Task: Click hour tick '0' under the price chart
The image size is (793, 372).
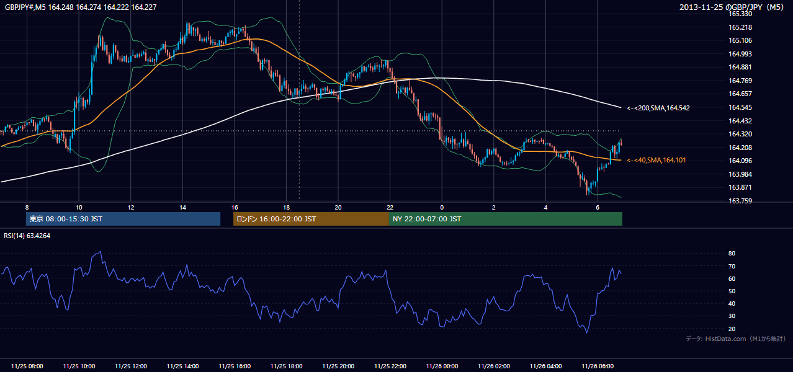Action: (442, 207)
